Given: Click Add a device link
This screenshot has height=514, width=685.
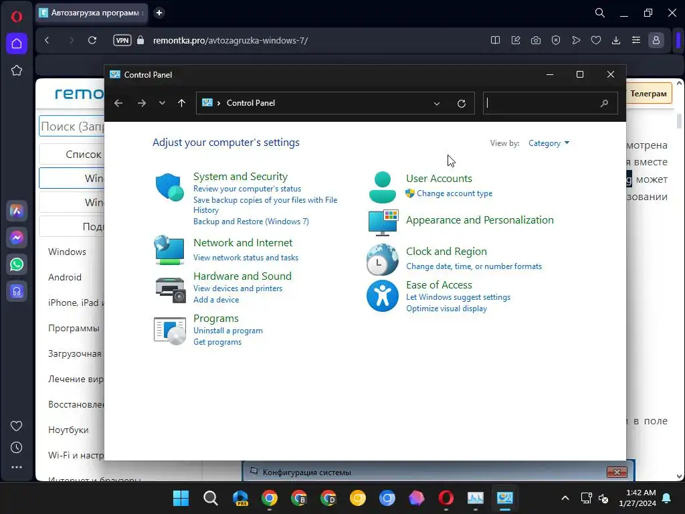Looking at the screenshot, I should (x=216, y=300).
